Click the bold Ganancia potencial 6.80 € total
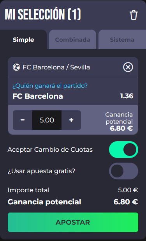This screenshot has width=146, height=241. [x=126, y=202]
